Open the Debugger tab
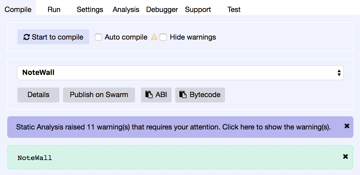The image size is (360, 175). pos(162,10)
